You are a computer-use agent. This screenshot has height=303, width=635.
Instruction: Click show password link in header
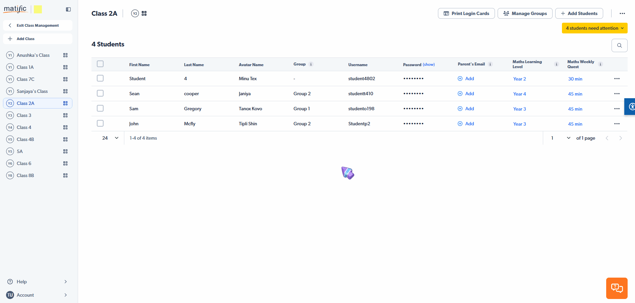coord(429,64)
